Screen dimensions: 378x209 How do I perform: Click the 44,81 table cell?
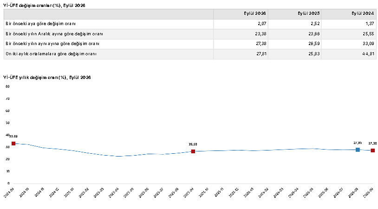pyautogui.click(x=368, y=54)
